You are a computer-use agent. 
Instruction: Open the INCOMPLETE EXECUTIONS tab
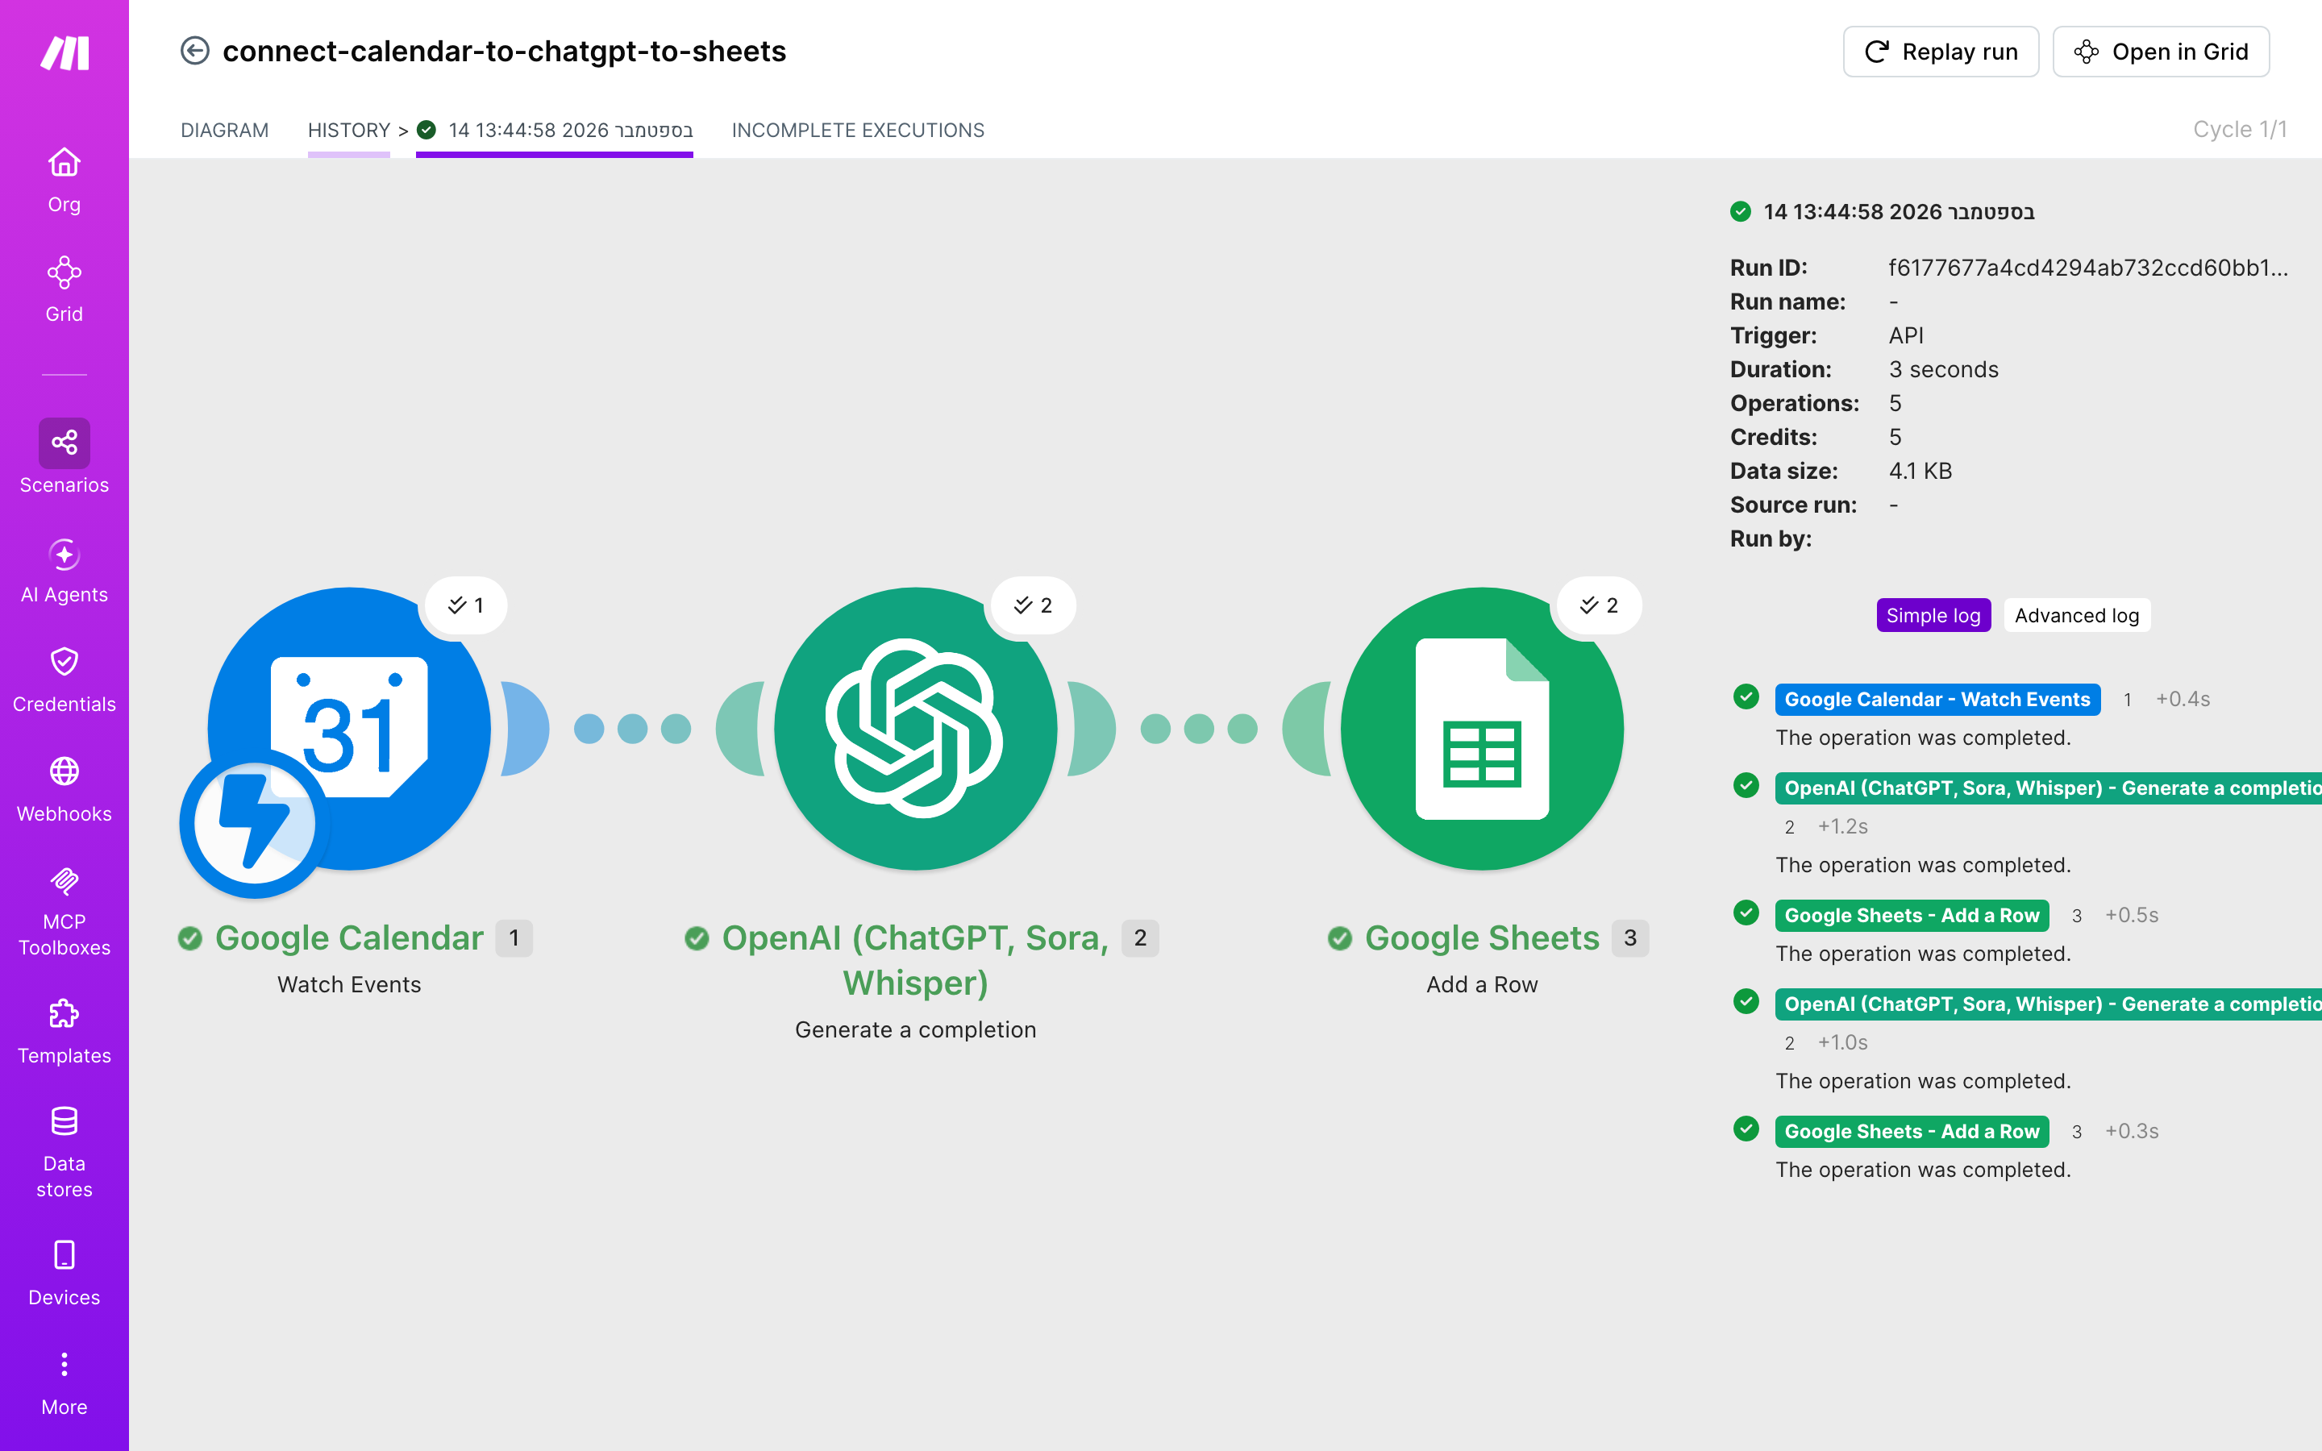coord(858,130)
